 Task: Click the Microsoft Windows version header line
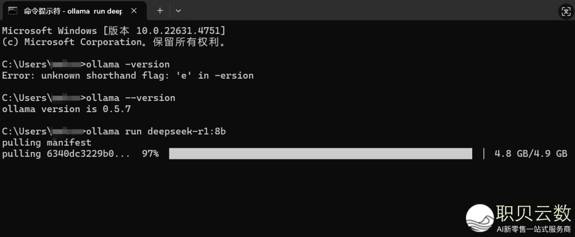click(x=114, y=31)
